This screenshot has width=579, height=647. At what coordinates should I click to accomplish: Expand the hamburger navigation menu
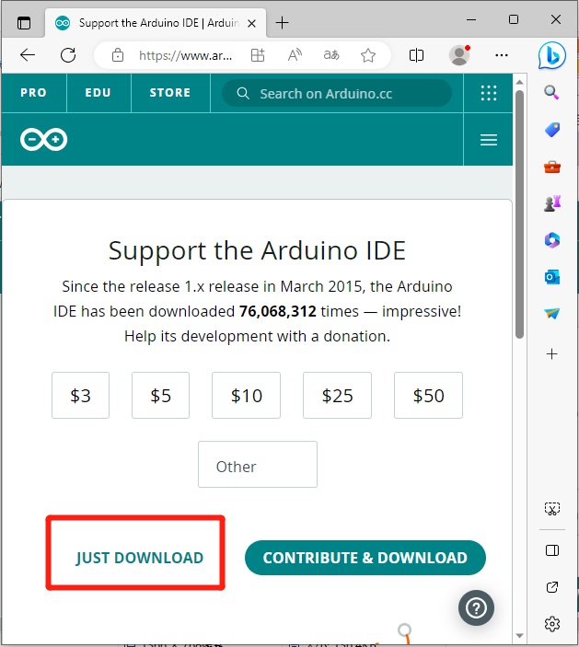[489, 140]
